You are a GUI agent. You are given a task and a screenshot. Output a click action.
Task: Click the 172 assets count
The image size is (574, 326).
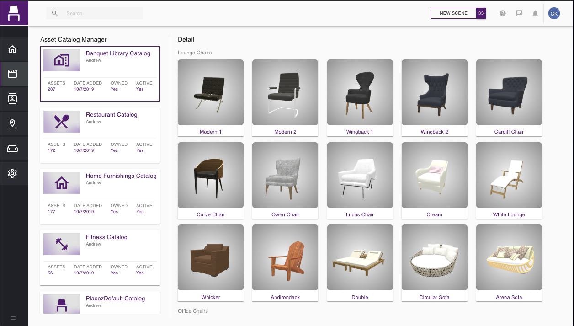coord(52,150)
